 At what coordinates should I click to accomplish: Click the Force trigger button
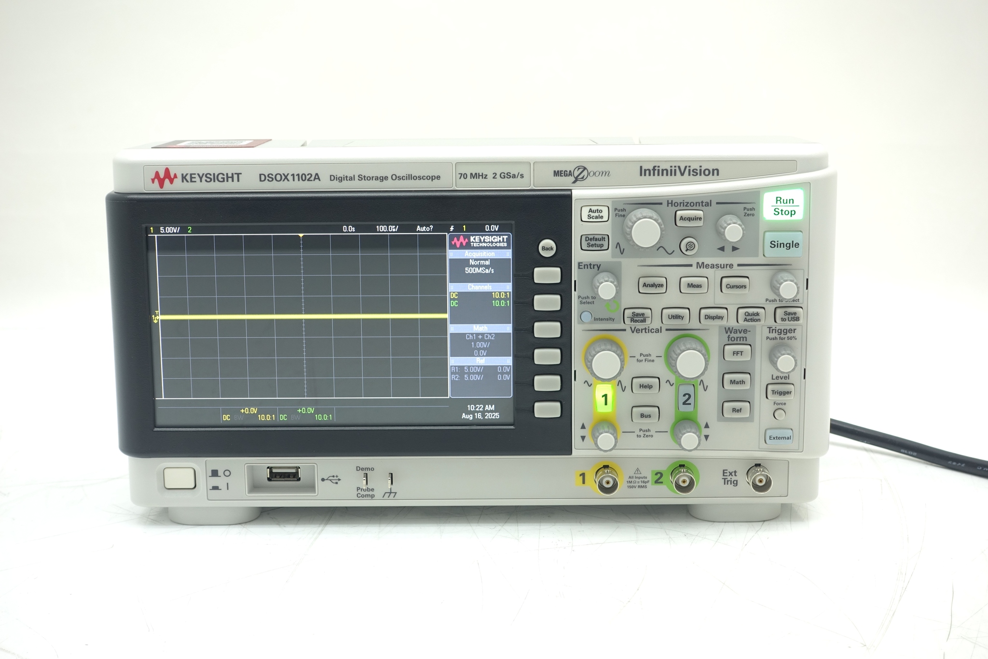point(779,414)
